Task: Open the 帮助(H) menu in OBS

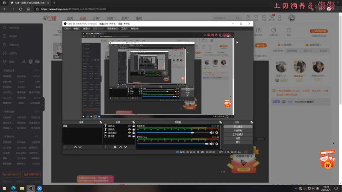Action: pyautogui.click(x=135, y=29)
